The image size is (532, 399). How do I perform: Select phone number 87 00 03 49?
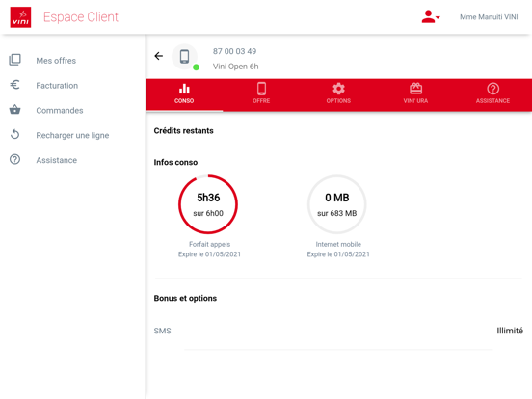pyautogui.click(x=234, y=51)
